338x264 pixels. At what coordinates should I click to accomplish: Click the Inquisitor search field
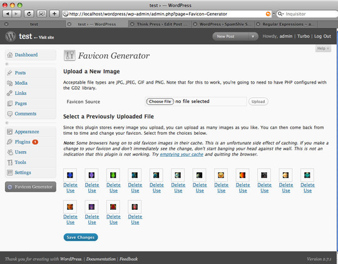coord(308,14)
